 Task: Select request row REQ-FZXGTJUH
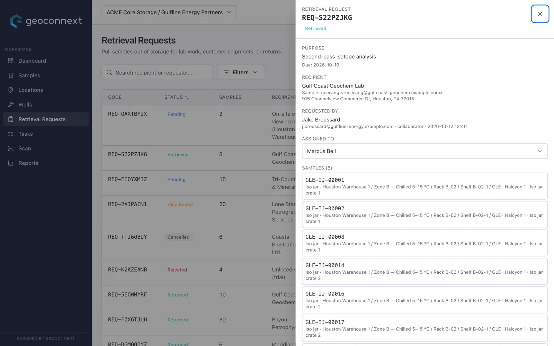coord(198,323)
